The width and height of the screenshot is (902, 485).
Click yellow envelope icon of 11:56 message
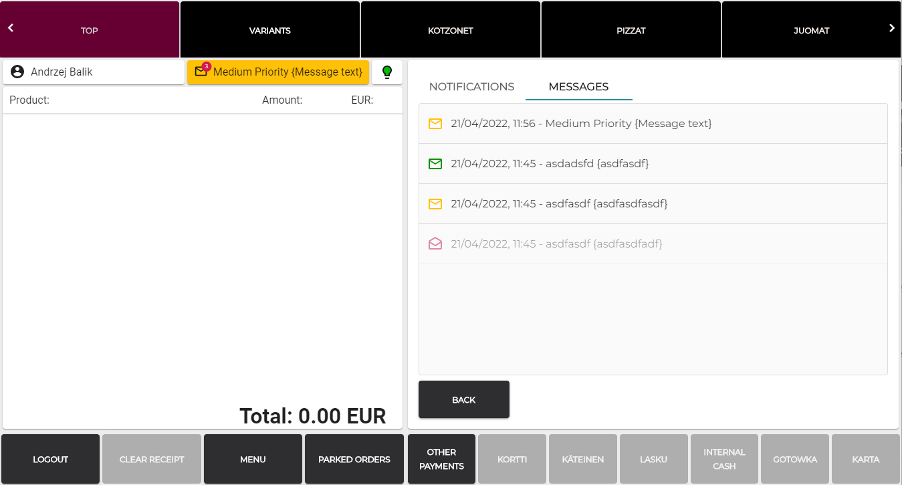pyautogui.click(x=435, y=124)
